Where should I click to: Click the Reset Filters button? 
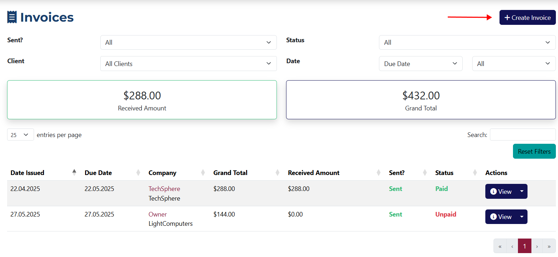[x=534, y=151]
